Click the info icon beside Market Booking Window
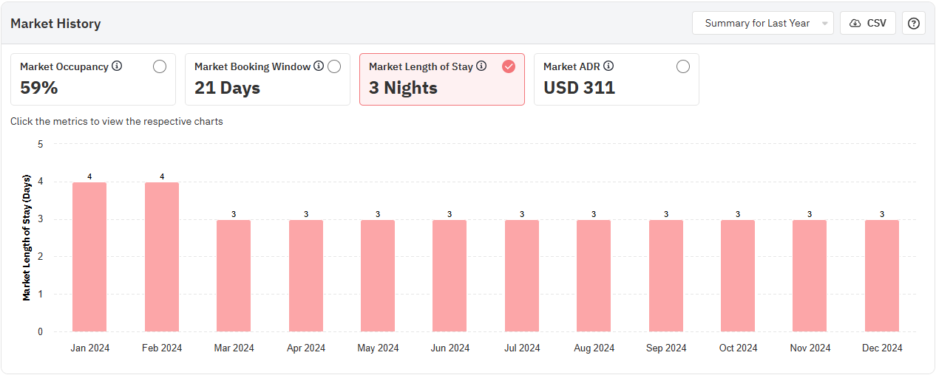This screenshot has width=936, height=375. [x=319, y=66]
